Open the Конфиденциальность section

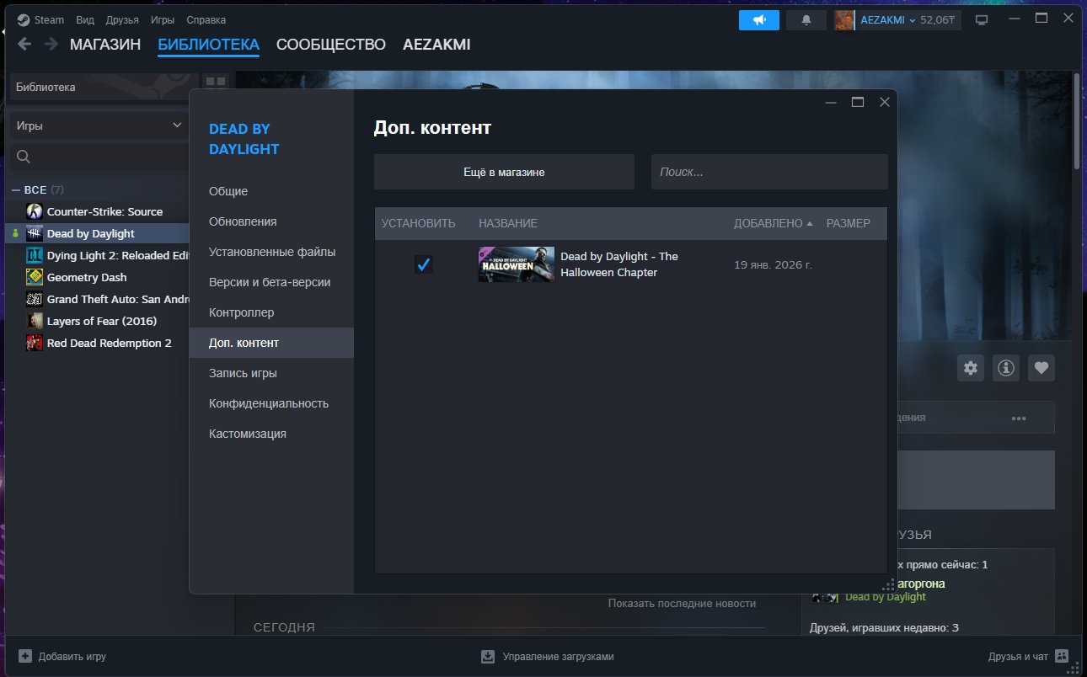coord(271,403)
